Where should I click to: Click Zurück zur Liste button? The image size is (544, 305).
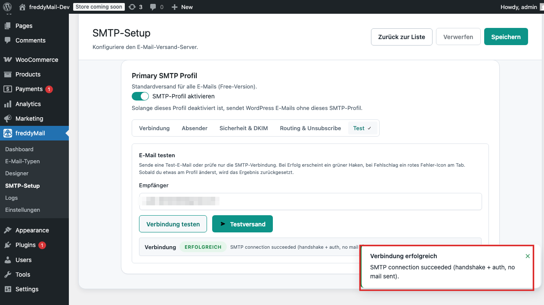[x=402, y=37]
